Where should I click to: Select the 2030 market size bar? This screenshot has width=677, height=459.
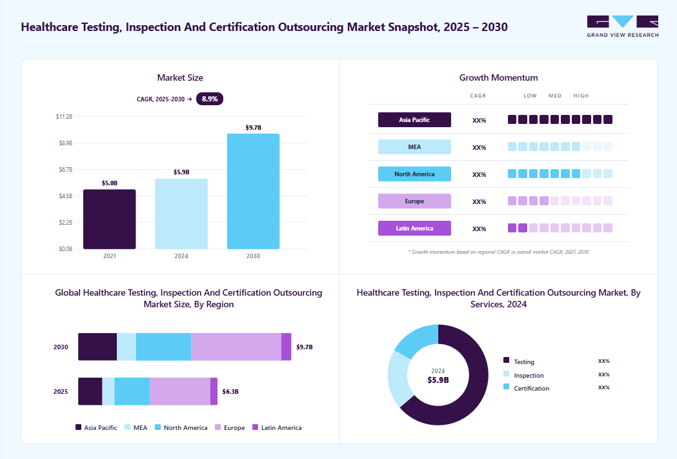point(254,191)
